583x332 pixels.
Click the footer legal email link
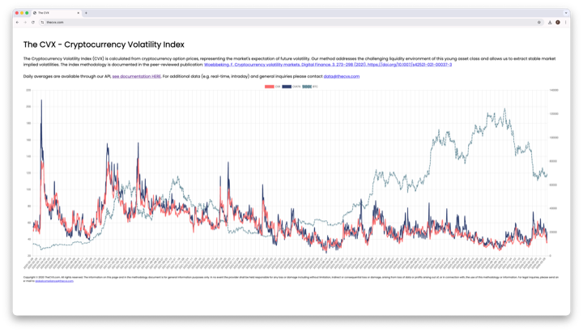(54, 281)
